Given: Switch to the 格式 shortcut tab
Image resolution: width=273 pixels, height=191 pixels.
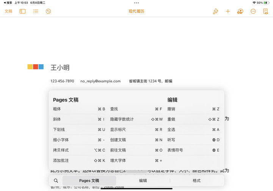Looking at the screenshot, I should 196,181.
